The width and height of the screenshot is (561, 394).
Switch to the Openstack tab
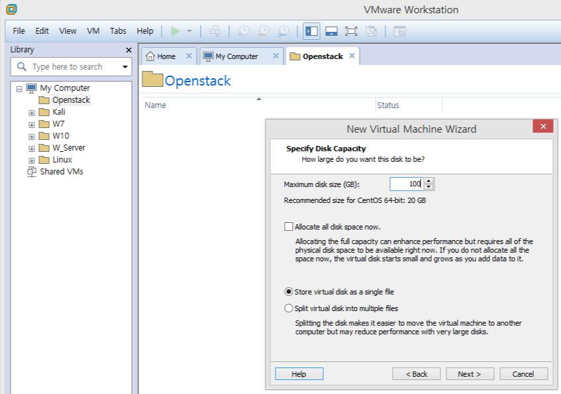[x=323, y=56]
